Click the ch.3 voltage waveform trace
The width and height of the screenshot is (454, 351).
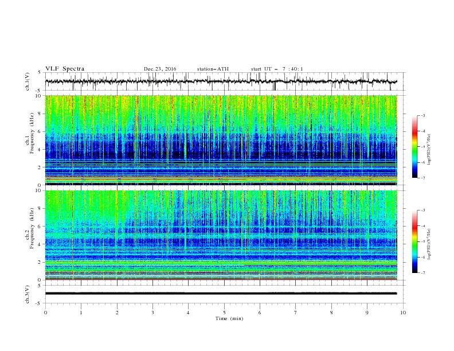[221, 294]
